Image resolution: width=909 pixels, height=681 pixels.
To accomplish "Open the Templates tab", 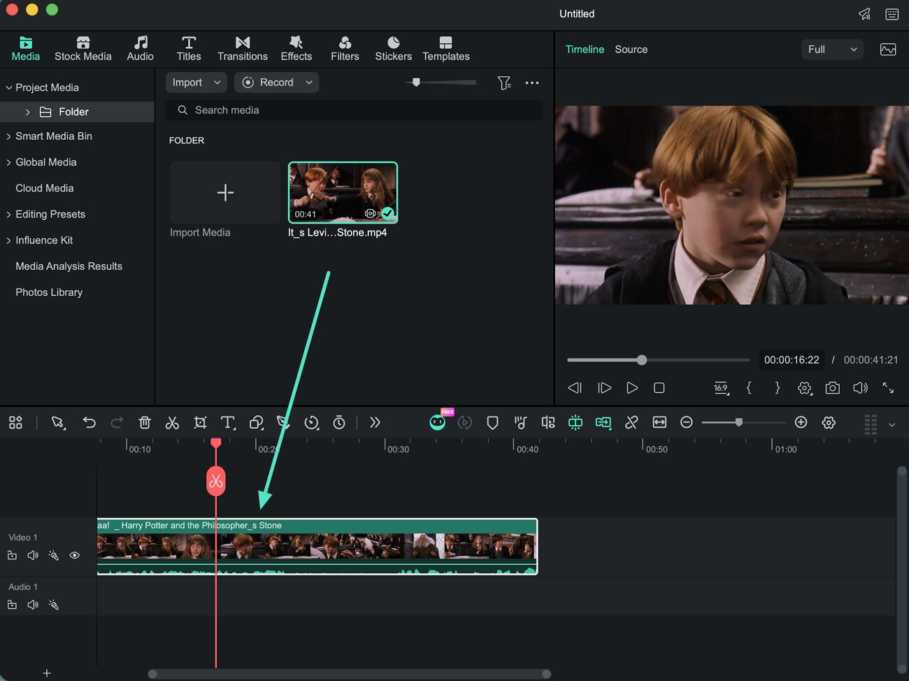I will tap(445, 48).
